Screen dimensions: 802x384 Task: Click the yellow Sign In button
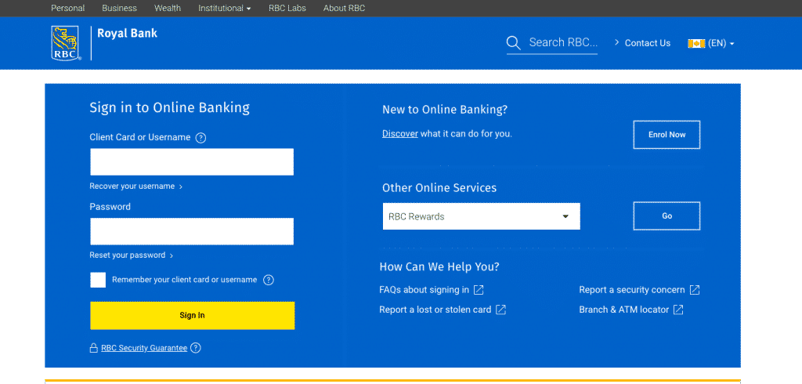tap(193, 315)
